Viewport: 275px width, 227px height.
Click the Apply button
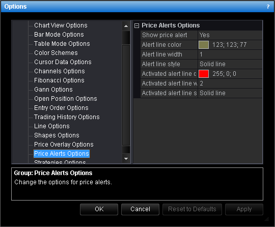point(244,209)
